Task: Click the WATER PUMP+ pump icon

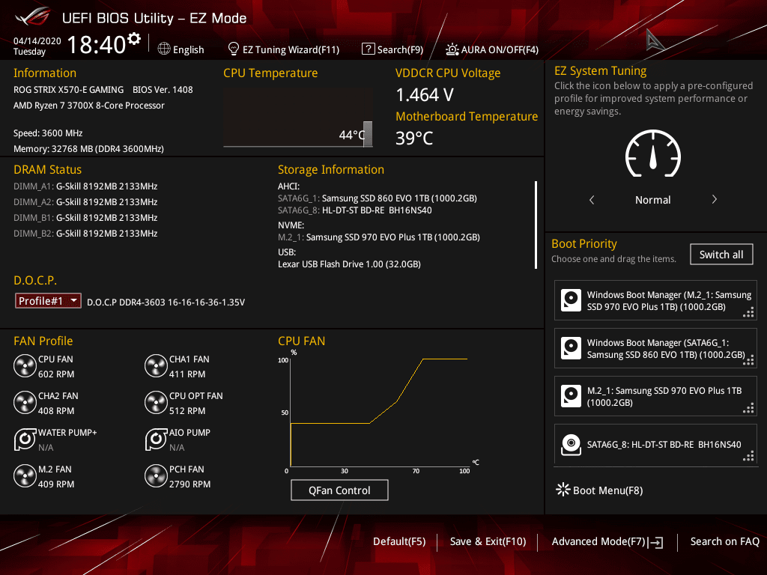Action: click(x=25, y=439)
